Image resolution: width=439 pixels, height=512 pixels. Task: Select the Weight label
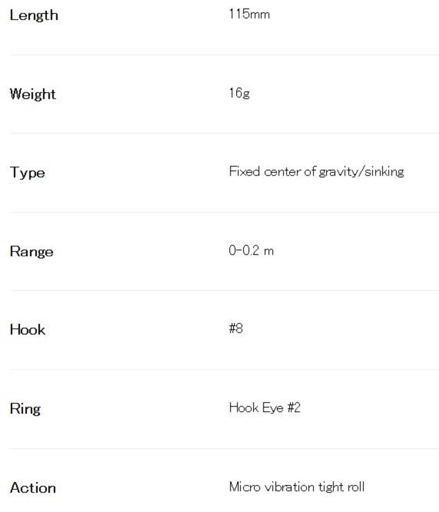click(x=33, y=94)
